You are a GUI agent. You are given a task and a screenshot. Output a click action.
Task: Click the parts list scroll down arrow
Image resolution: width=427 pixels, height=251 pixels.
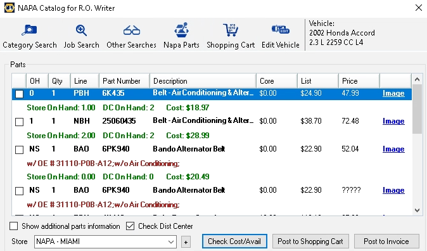pyautogui.click(x=417, y=210)
